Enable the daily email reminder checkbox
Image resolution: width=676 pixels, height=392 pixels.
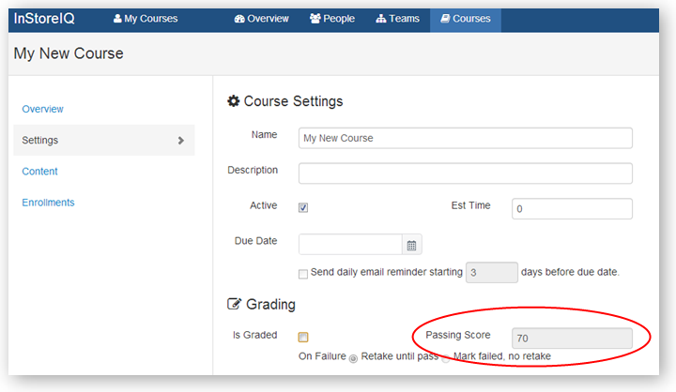tap(303, 274)
